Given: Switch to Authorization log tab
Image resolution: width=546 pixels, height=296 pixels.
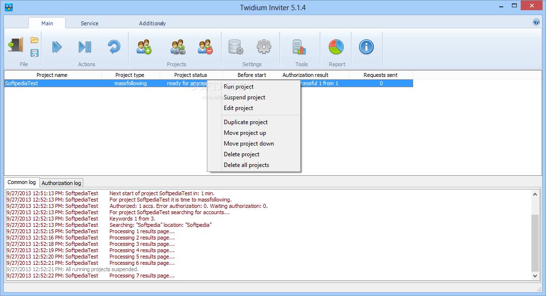Looking at the screenshot, I should coord(61,183).
